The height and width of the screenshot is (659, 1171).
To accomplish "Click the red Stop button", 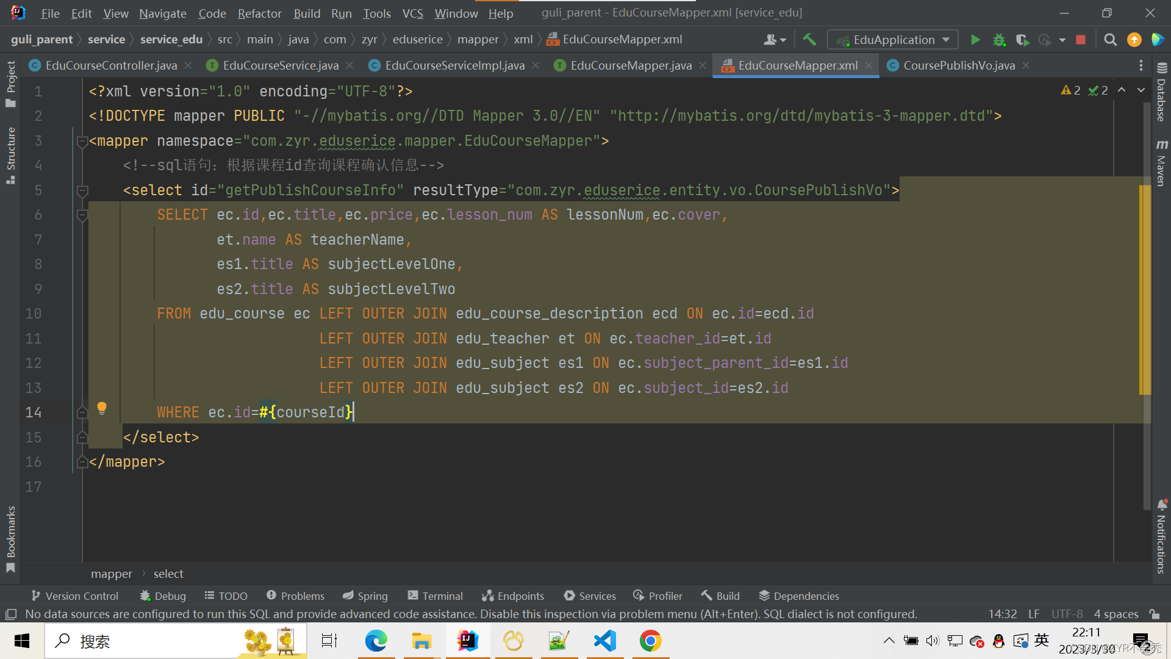I will click(1081, 40).
